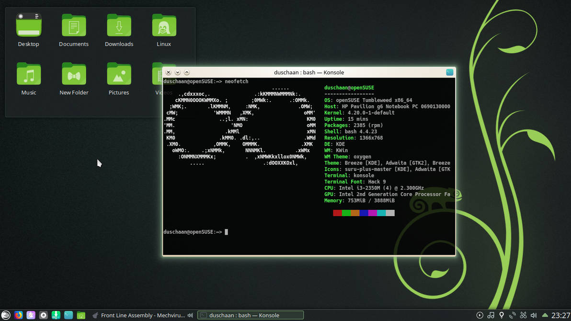
Task: Open the media player tray icon
Action: (x=480, y=315)
